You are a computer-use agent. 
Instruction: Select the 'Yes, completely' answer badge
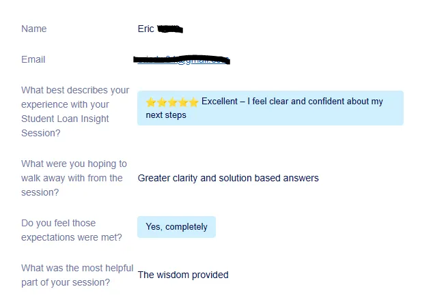[x=176, y=227]
